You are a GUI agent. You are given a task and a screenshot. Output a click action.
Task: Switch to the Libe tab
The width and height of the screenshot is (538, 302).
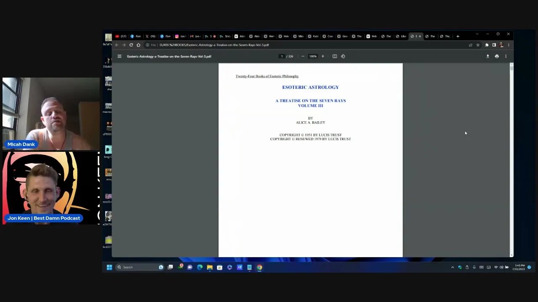click(x=401, y=36)
